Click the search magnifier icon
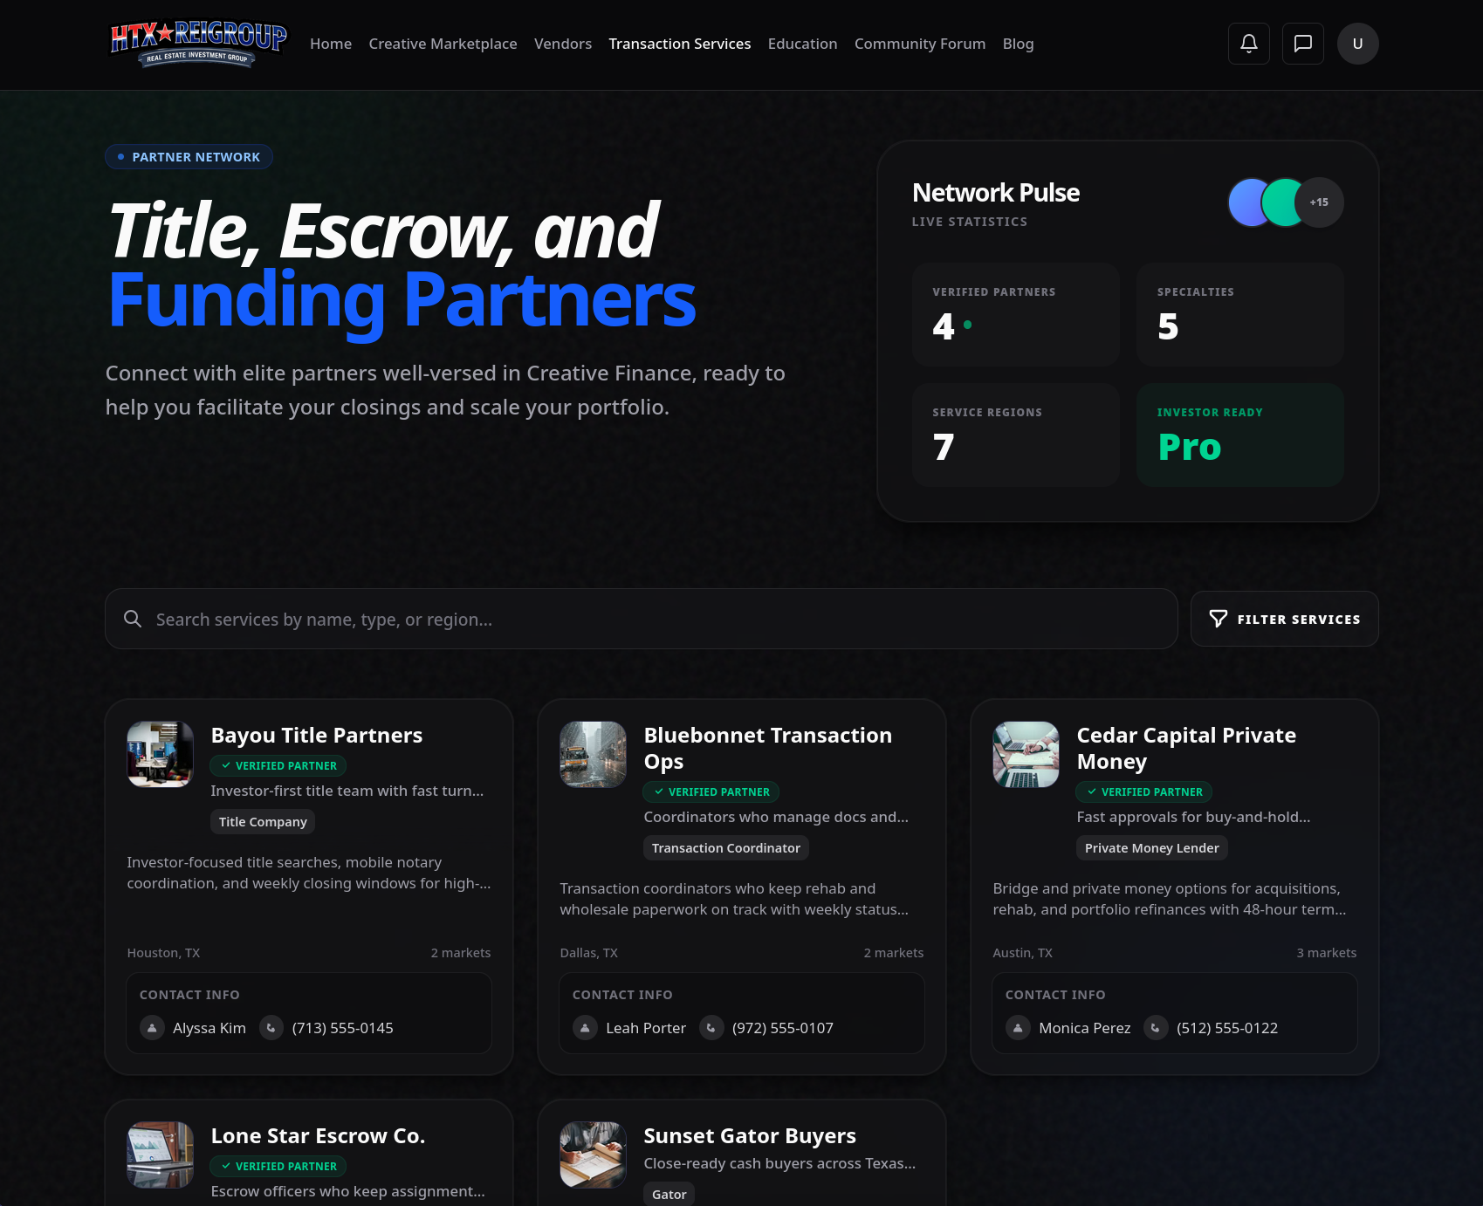This screenshot has height=1206, width=1483. [133, 619]
